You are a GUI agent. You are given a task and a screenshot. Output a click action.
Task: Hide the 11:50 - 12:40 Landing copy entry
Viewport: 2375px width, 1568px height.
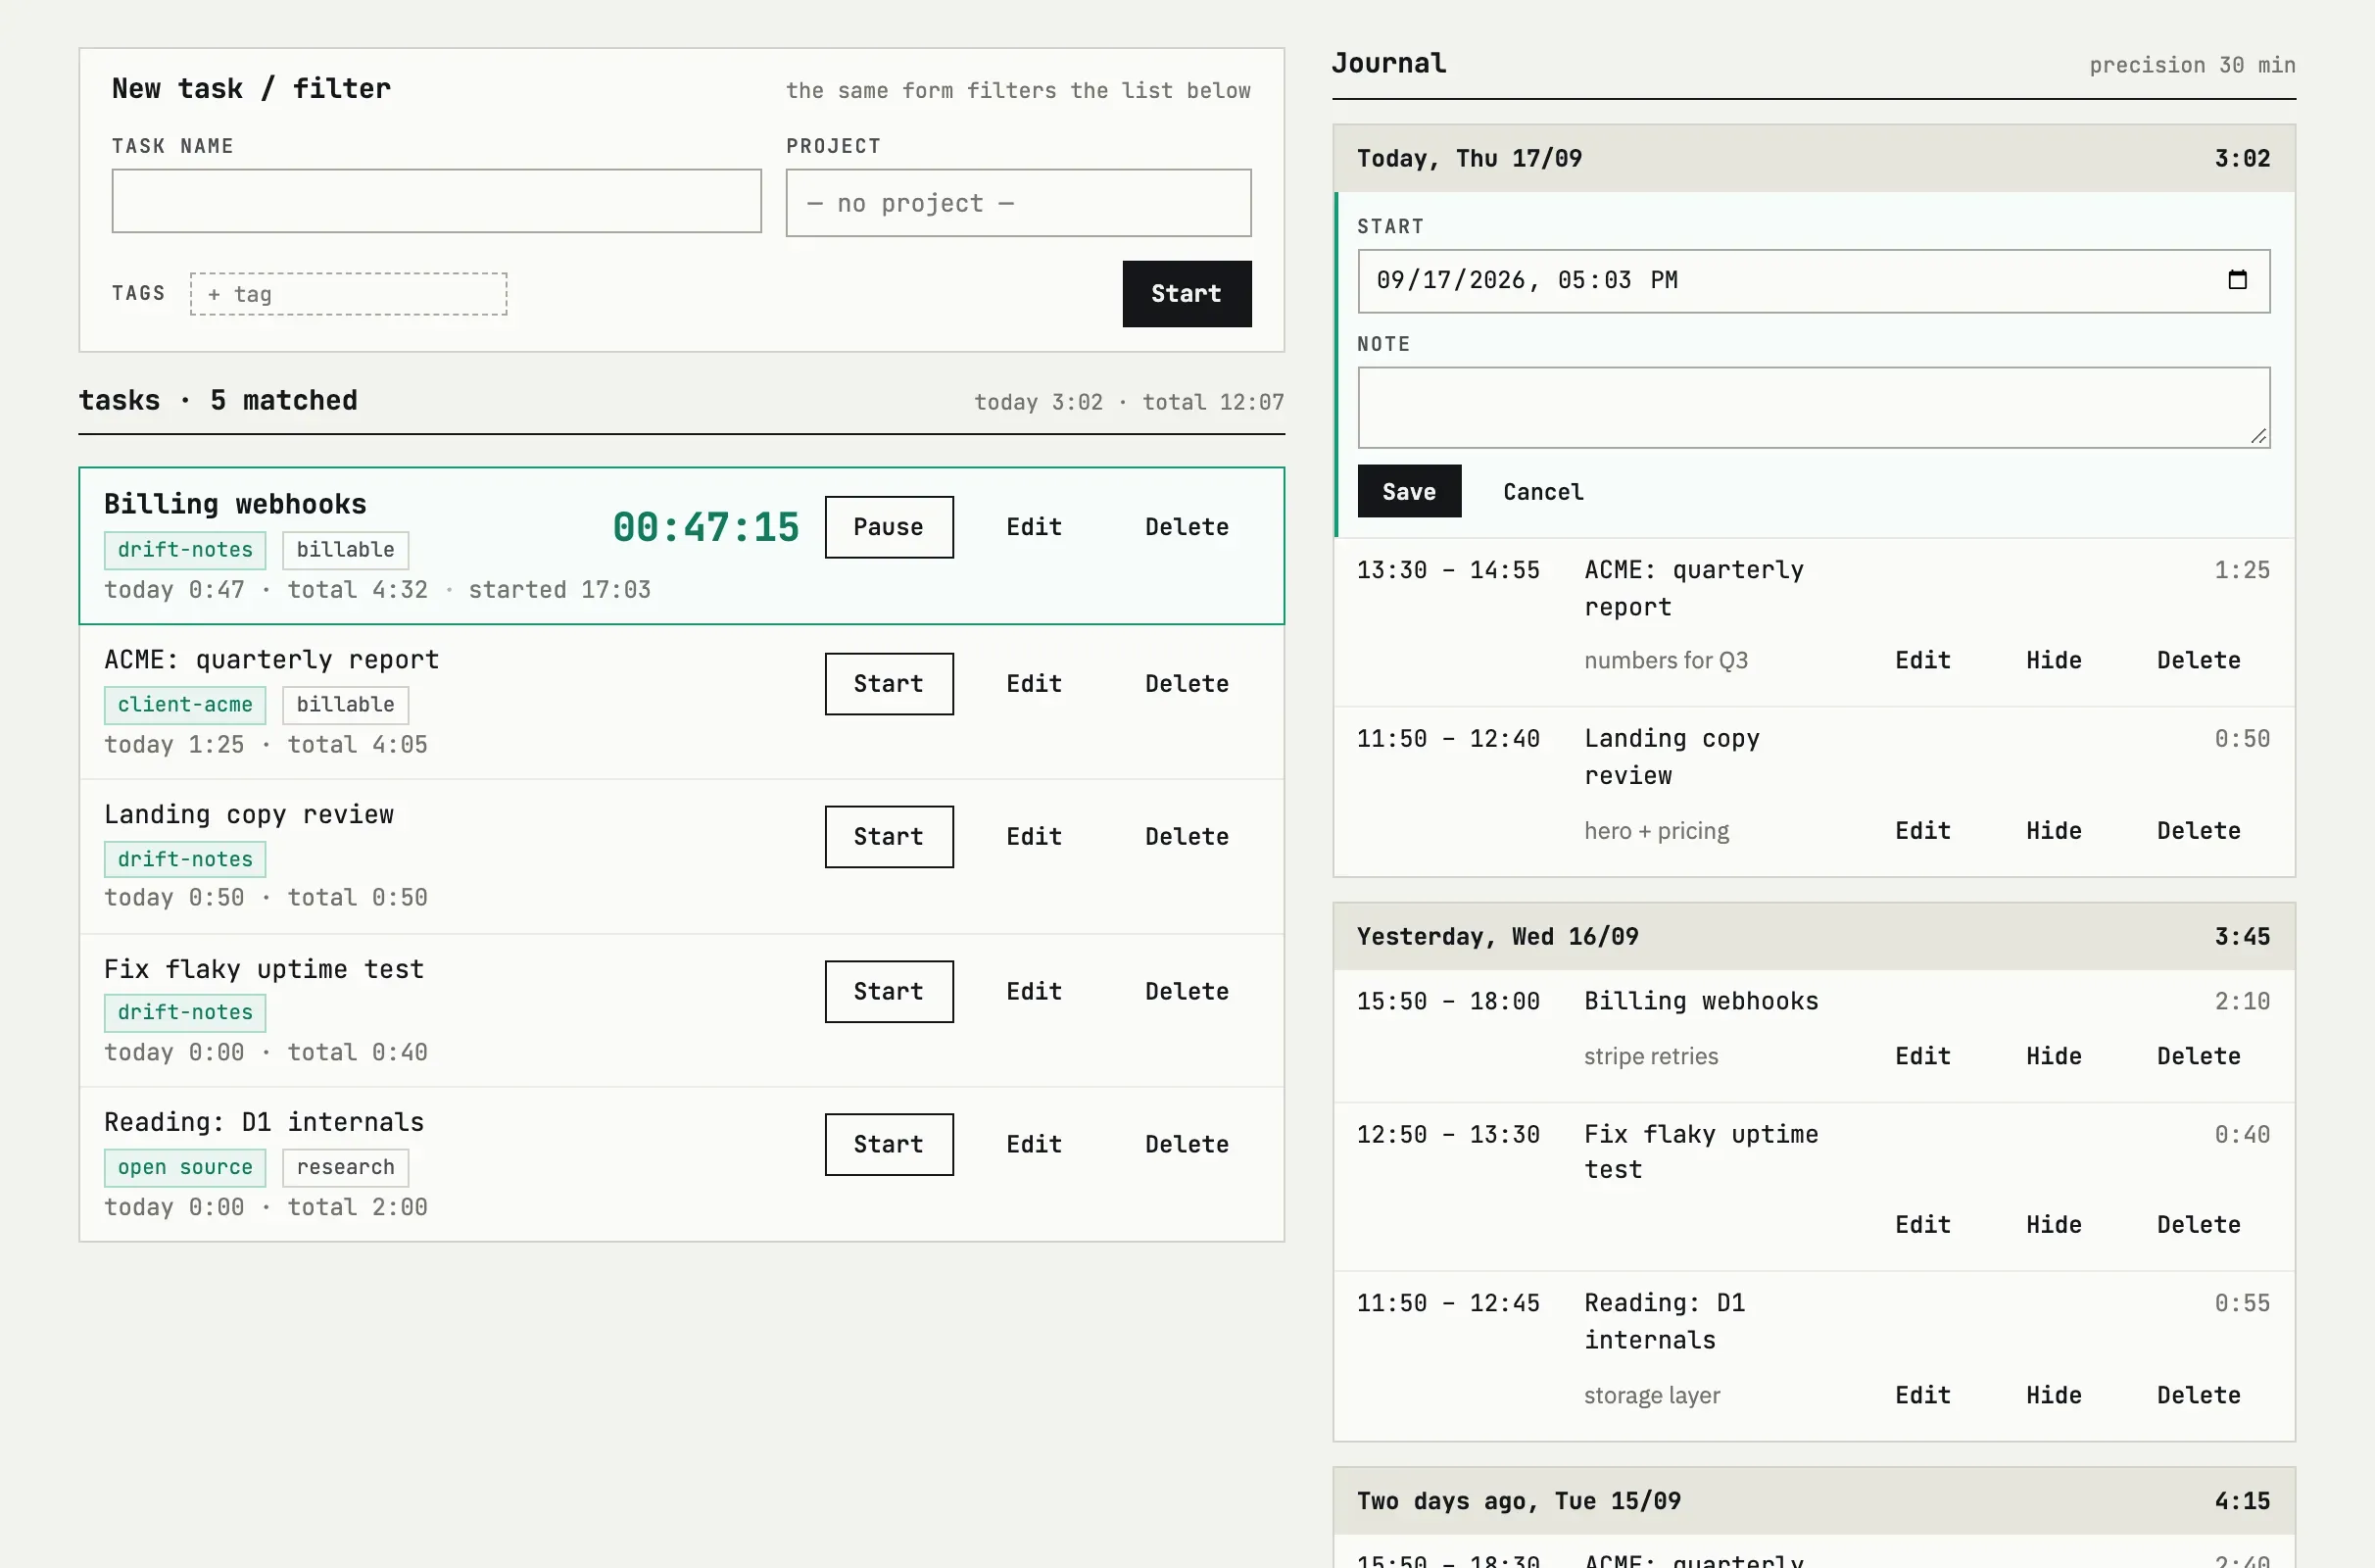(2053, 831)
